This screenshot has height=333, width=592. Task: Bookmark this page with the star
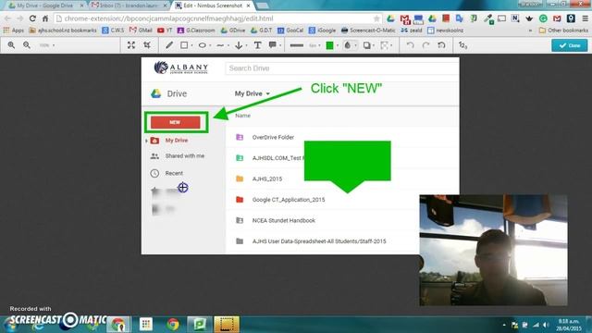[x=376, y=18]
